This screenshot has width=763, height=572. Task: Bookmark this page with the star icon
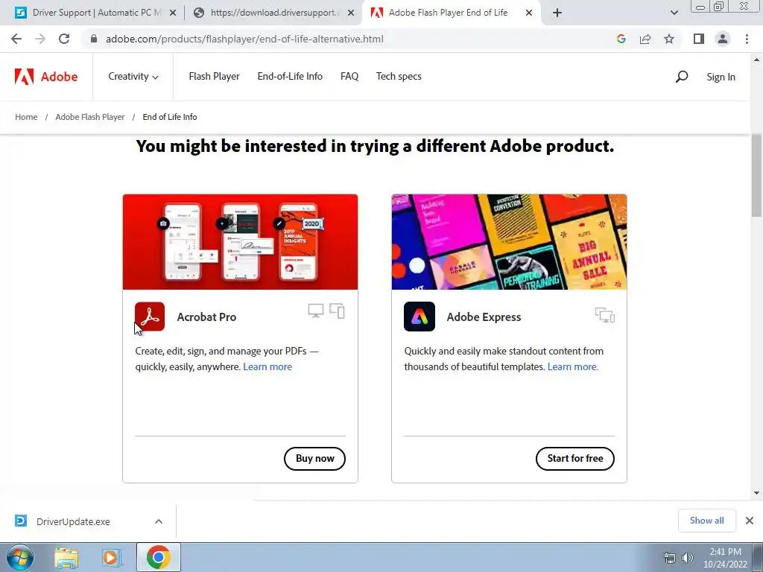669,39
